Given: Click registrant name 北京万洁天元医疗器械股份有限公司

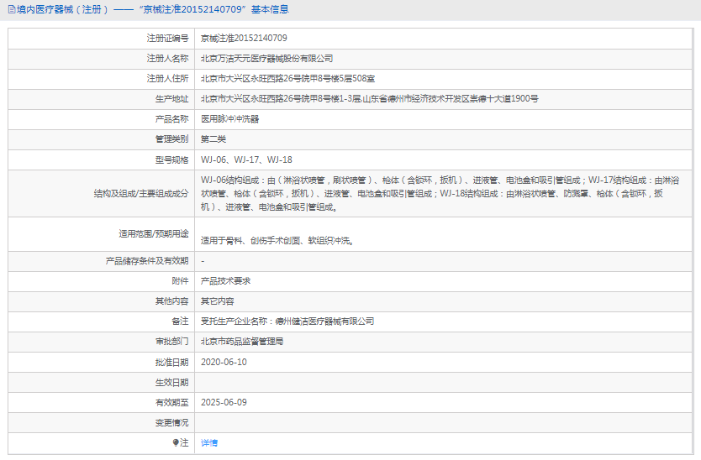Looking at the screenshot, I should tap(266, 59).
